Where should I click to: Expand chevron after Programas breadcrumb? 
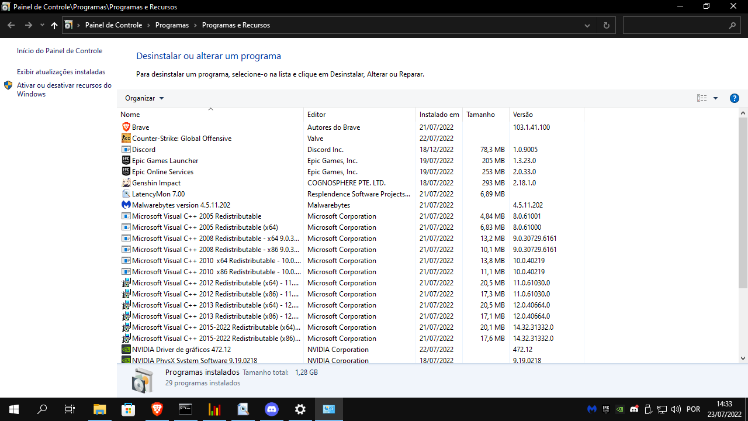pos(196,25)
